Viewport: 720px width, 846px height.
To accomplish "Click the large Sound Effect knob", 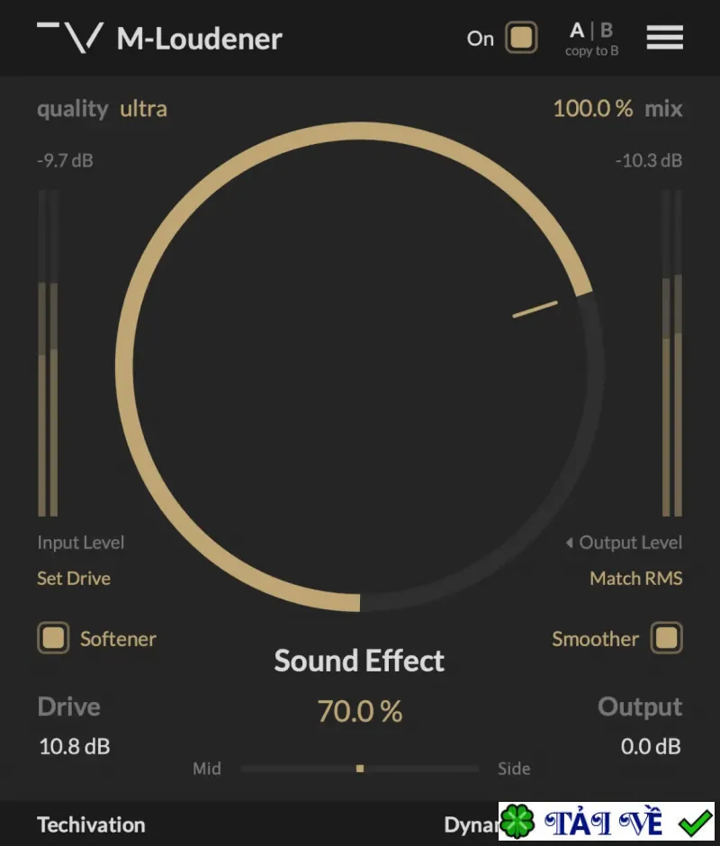I will (360, 367).
